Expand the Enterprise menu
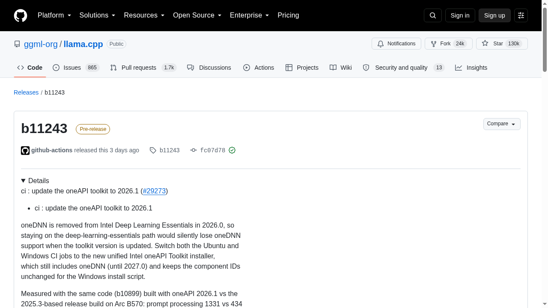This screenshot has height=308, width=548. coord(250,15)
